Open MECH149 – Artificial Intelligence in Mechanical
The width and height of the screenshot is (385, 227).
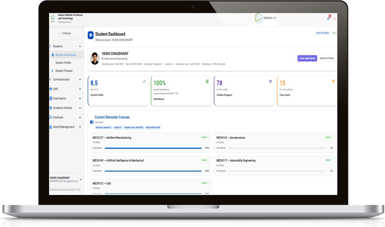[x=118, y=160]
